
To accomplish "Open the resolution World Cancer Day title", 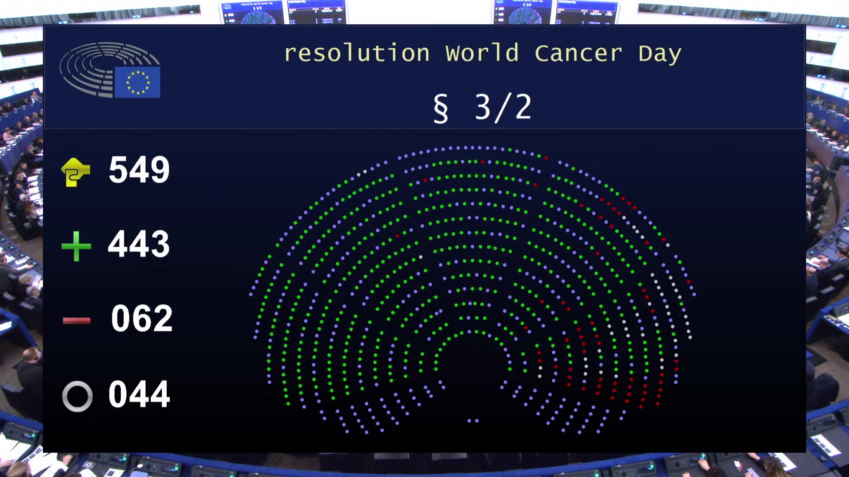I will tap(483, 53).
